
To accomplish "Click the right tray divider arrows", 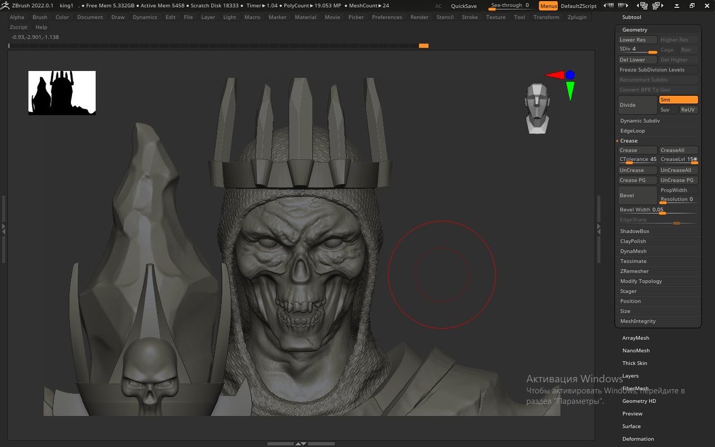I will pos(599,229).
